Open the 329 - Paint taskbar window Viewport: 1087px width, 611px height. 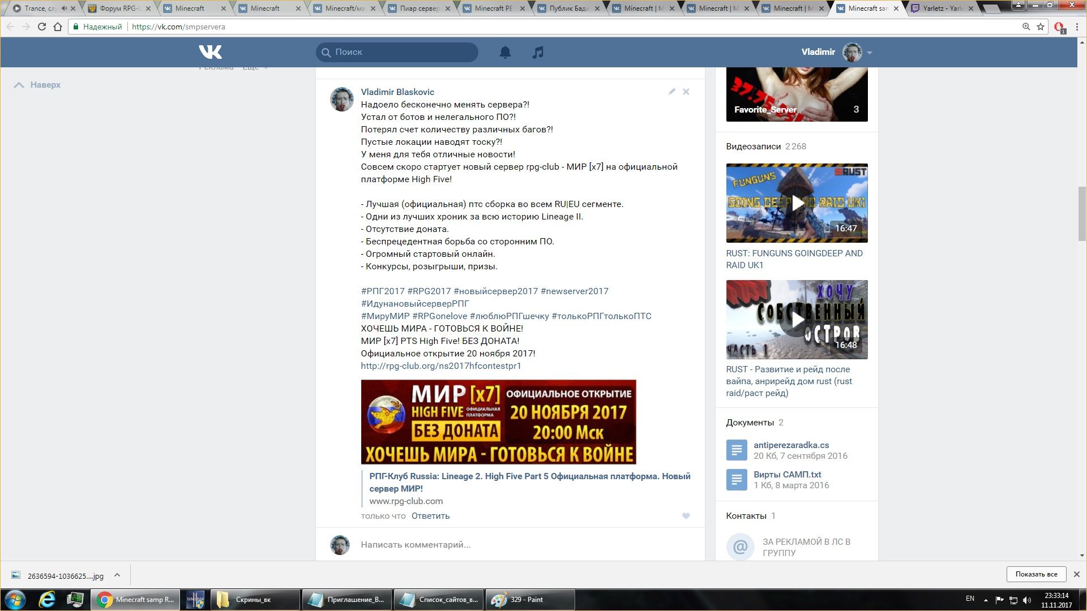(x=530, y=600)
